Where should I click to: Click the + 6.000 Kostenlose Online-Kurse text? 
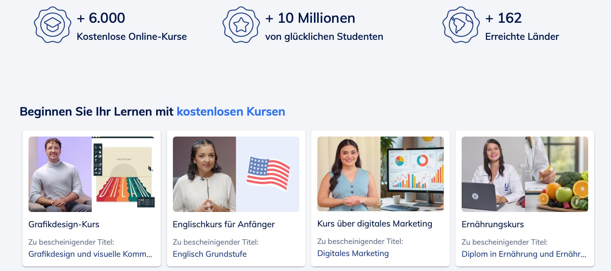[132, 26]
